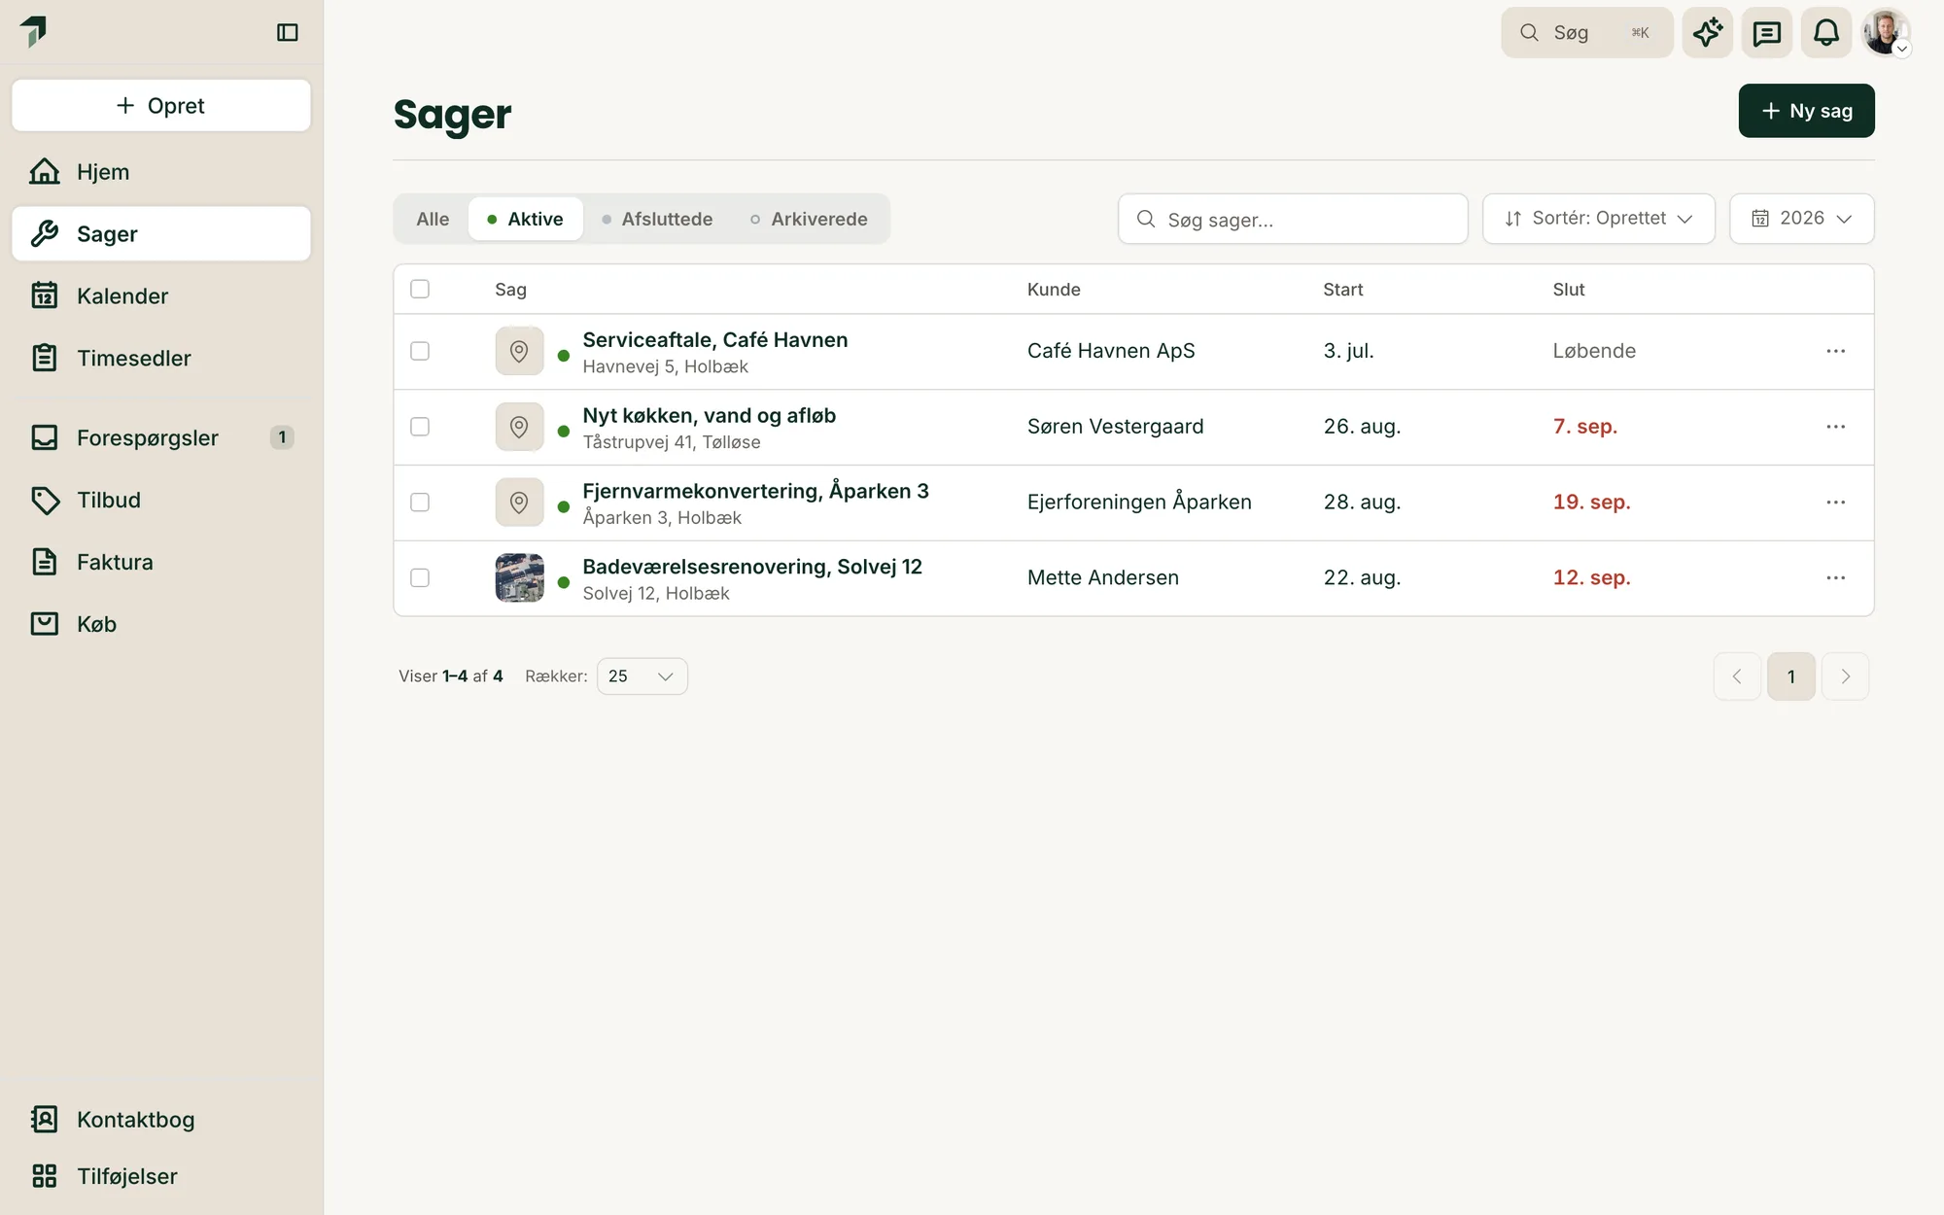Open more options for Fjernvarmekonvertering row
Viewport: 1944px width, 1215px height.
1835,503
